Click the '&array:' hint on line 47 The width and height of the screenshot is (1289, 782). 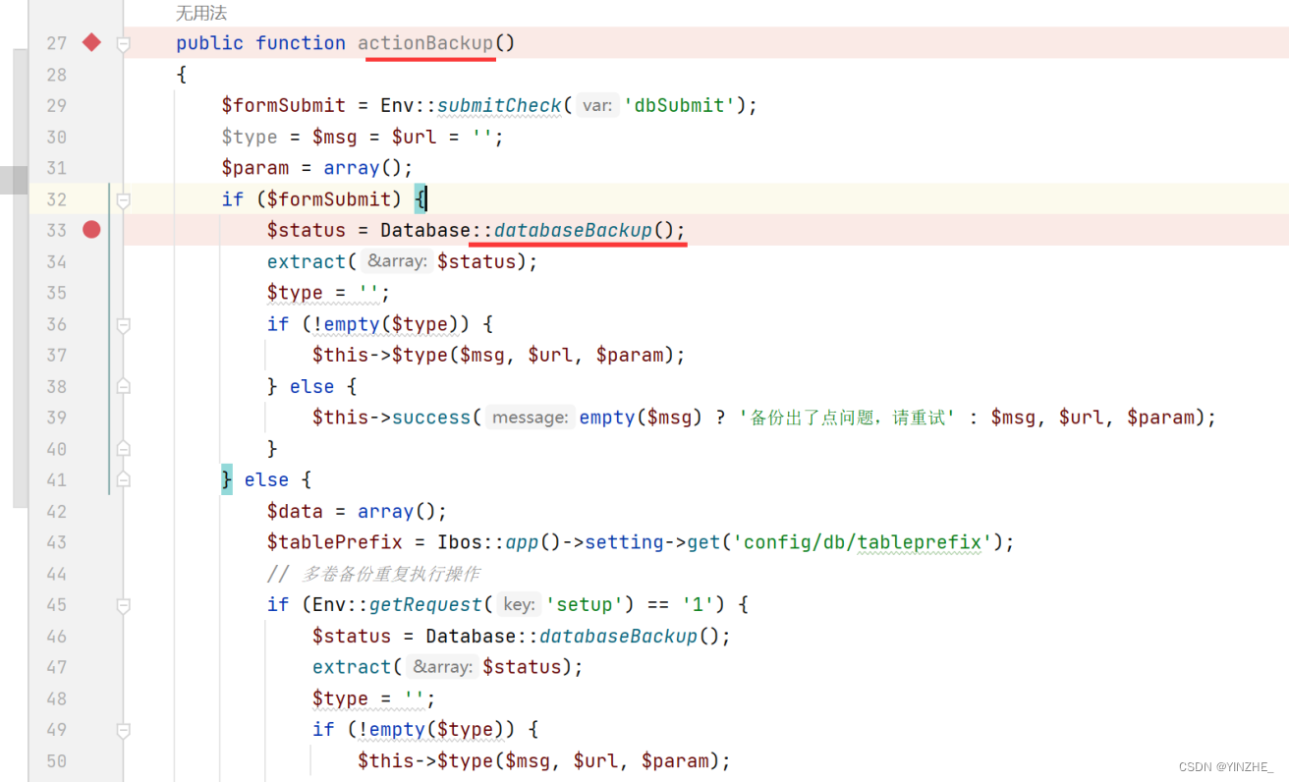(442, 667)
